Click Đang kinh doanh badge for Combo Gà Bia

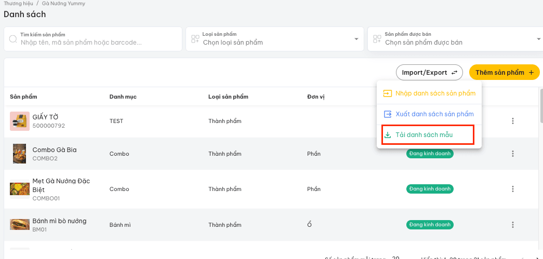[x=430, y=154]
